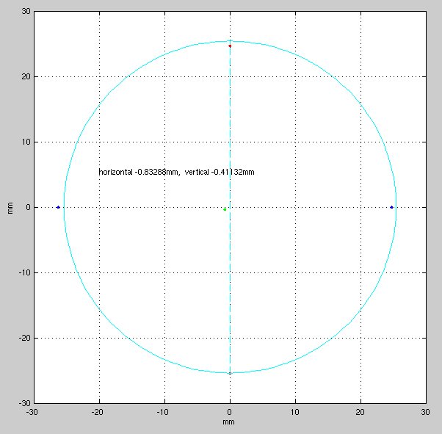Image resolution: width=442 pixels, height=434 pixels.
Task: Click the x-axis tick label 20
Action: click(x=361, y=412)
